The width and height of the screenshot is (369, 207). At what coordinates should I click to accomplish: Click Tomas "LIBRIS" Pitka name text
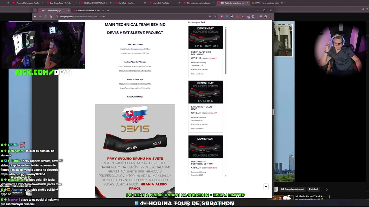(x=135, y=97)
